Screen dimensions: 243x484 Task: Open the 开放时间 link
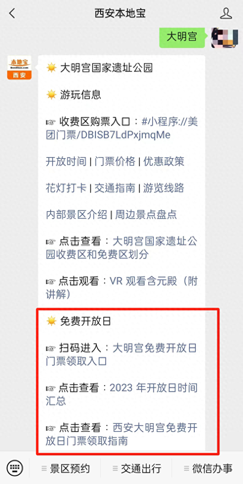point(66,161)
